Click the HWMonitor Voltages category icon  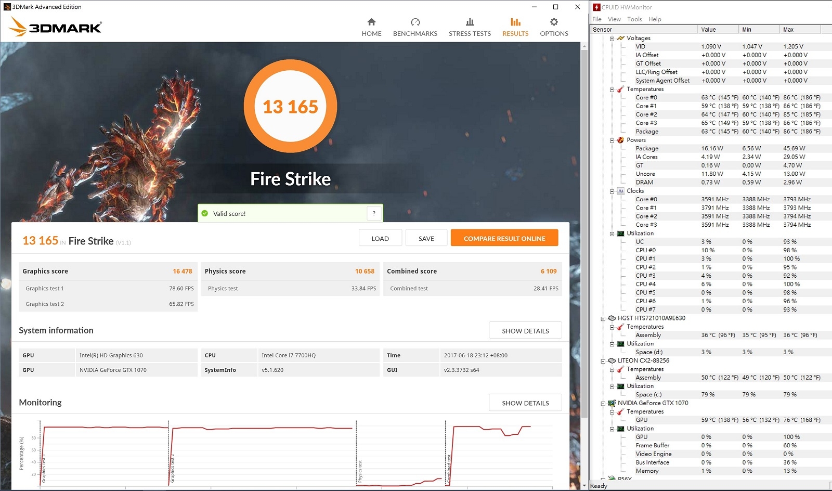point(620,38)
